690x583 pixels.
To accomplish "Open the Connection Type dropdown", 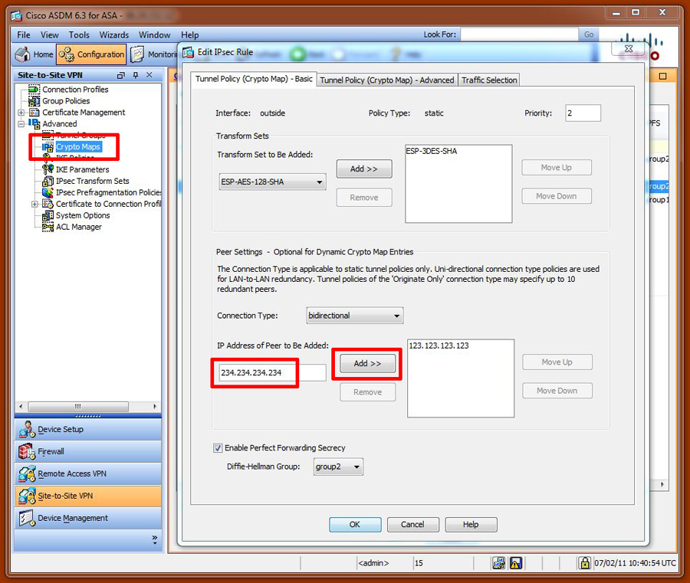I will pos(355,316).
